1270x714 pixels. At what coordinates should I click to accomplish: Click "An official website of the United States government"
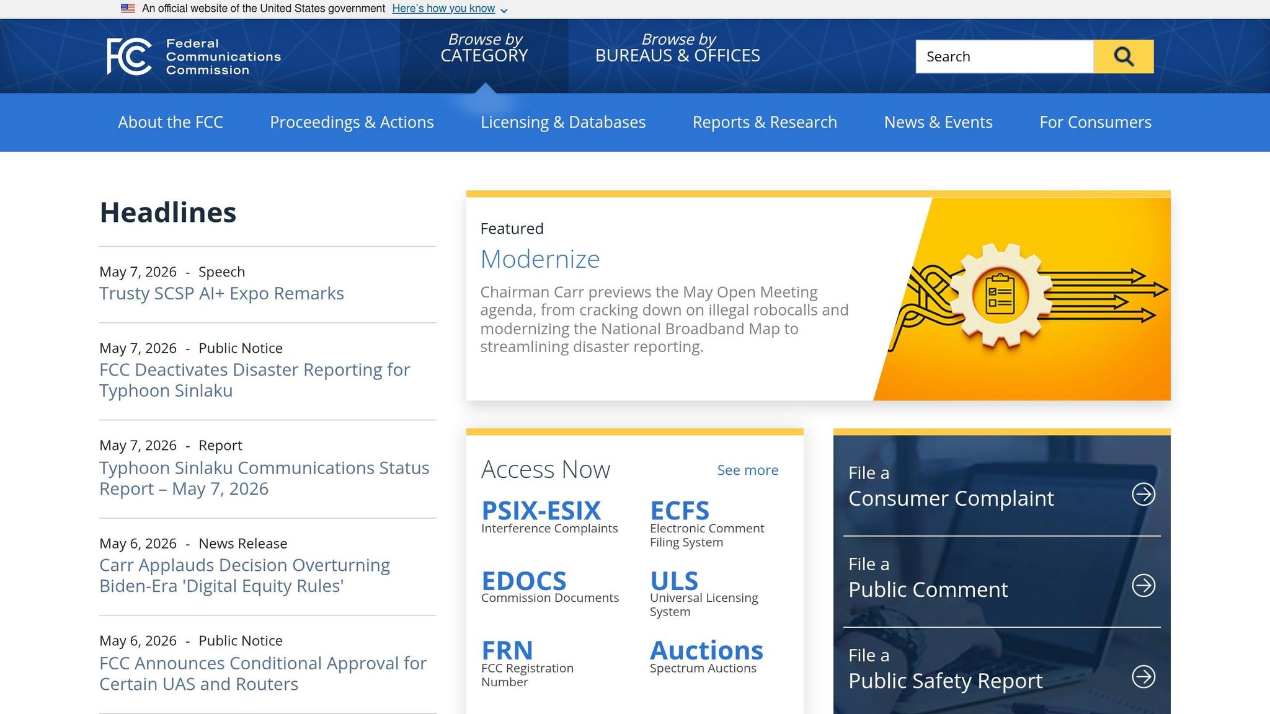264,9
